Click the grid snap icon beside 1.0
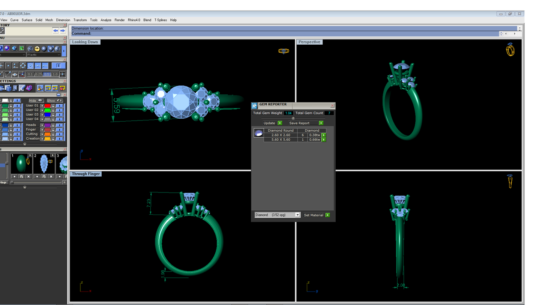Image resolution: width=542 pixels, height=305 pixels. point(63,74)
